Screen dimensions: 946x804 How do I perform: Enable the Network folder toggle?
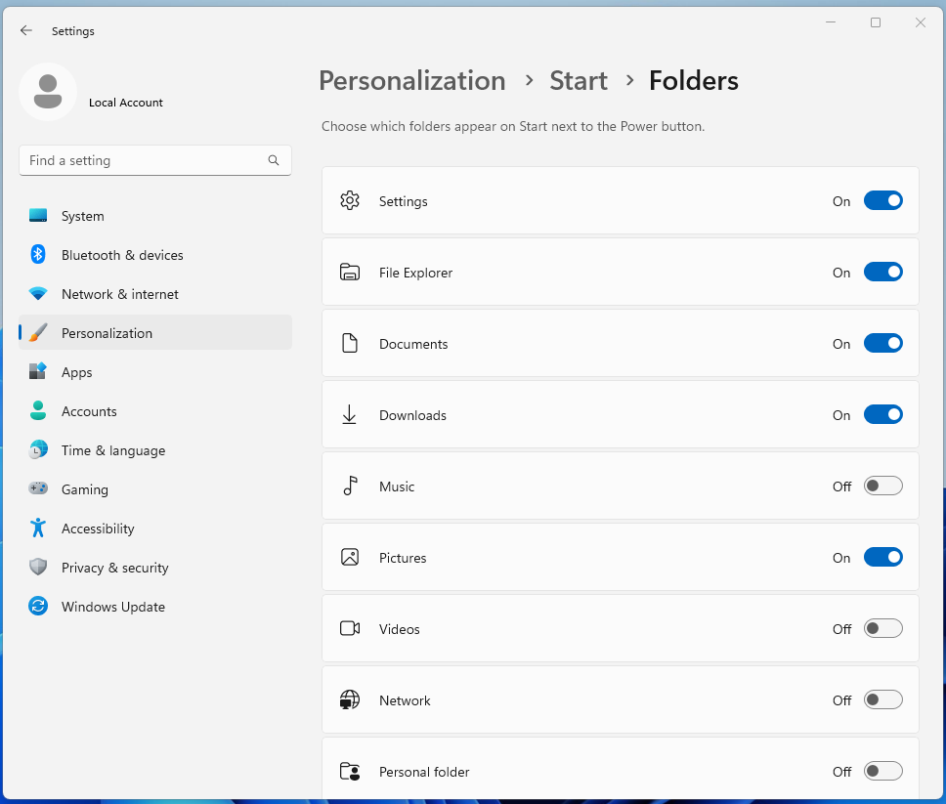tap(882, 700)
